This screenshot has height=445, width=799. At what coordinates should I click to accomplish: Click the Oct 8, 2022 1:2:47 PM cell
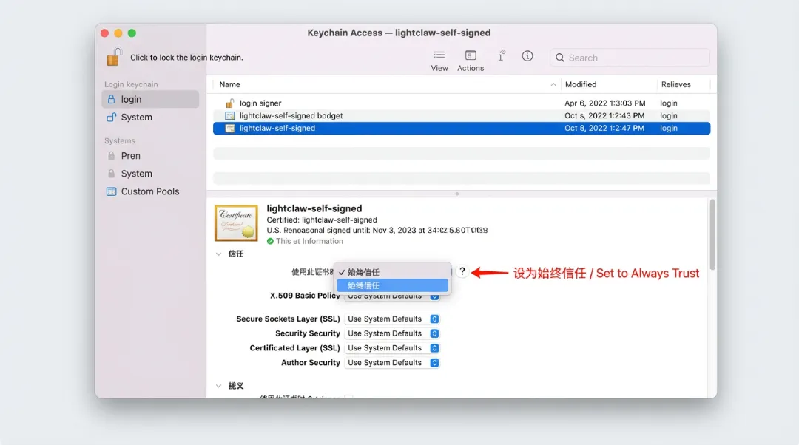pyautogui.click(x=604, y=129)
